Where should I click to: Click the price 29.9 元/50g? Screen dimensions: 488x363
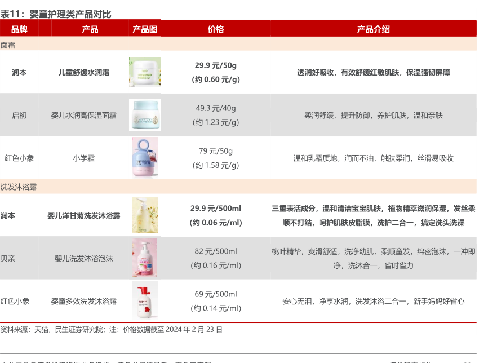216,65
